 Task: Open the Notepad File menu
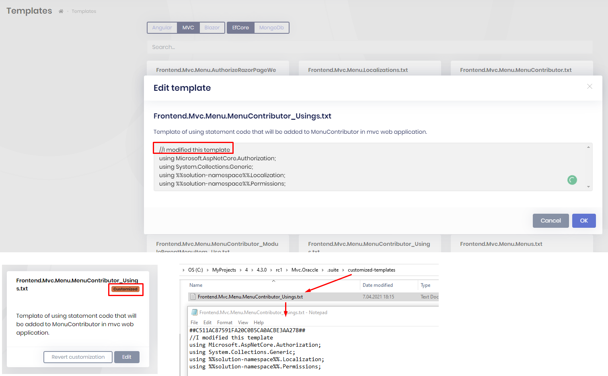coord(194,323)
